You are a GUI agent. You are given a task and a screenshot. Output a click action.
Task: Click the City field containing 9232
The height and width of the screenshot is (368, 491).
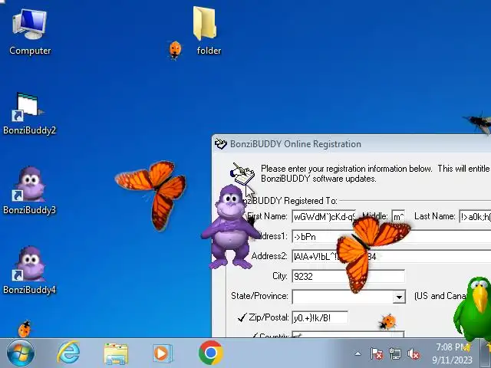(x=348, y=276)
